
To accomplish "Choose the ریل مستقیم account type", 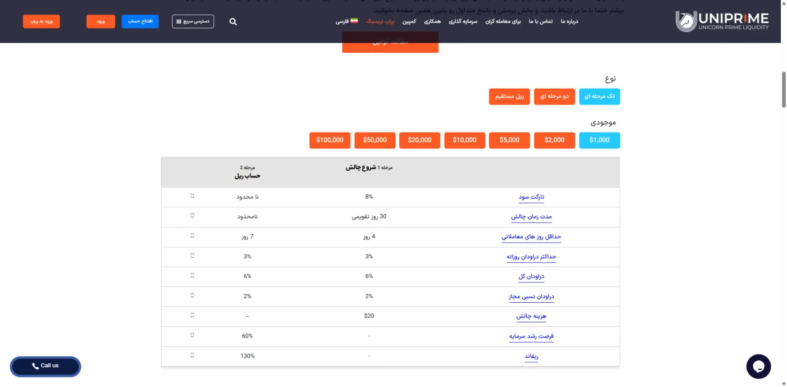I will pyautogui.click(x=509, y=97).
